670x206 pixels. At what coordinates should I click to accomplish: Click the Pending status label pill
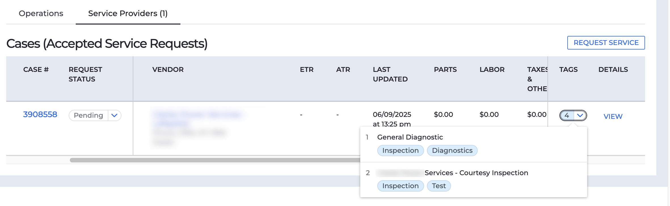88,115
